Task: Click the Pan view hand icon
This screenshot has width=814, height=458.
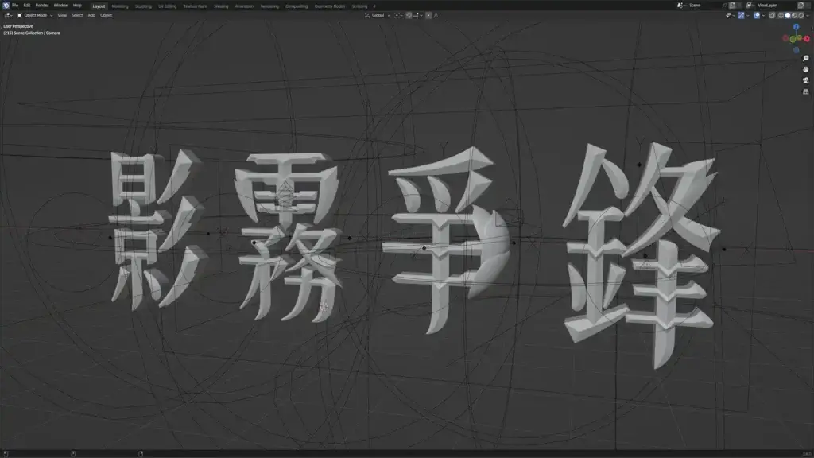Action: (806, 69)
